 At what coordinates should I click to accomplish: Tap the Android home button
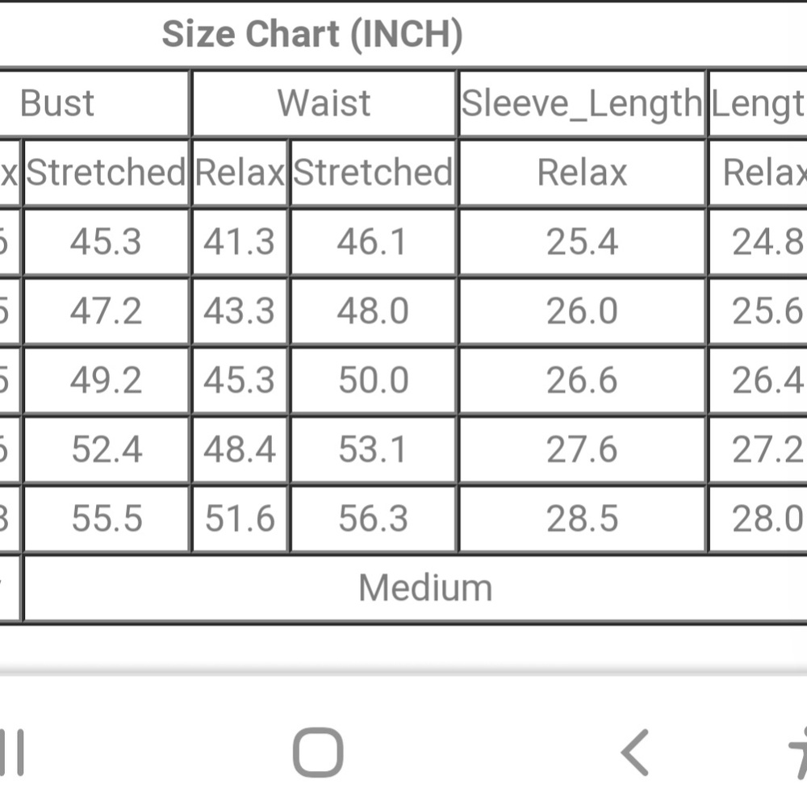coord(317,752)
